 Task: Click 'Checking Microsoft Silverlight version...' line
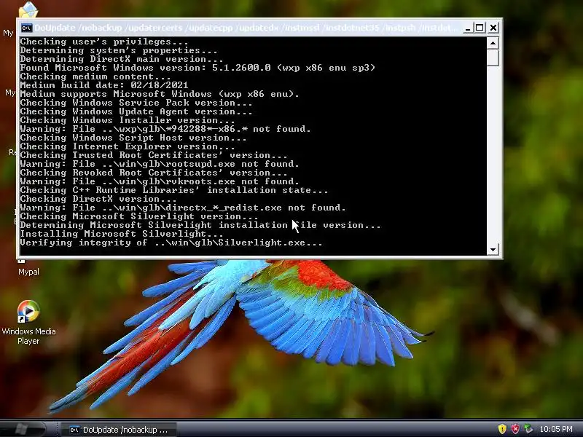tap(139, 216)
